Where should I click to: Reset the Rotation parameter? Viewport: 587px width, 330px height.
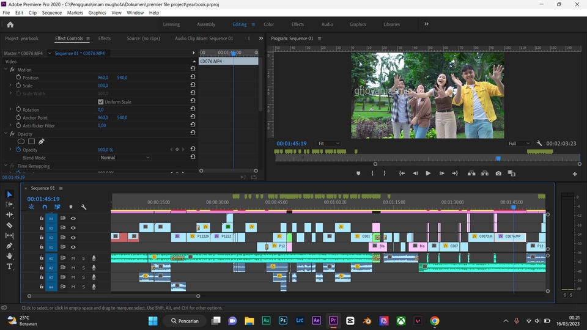point(193,109)
